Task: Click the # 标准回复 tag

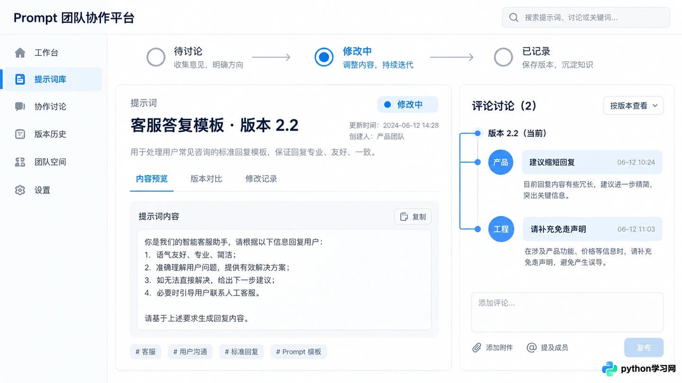Action: click(242, 352)
